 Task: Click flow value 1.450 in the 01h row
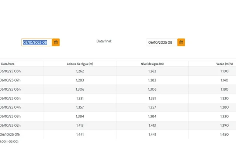point(224,135)
